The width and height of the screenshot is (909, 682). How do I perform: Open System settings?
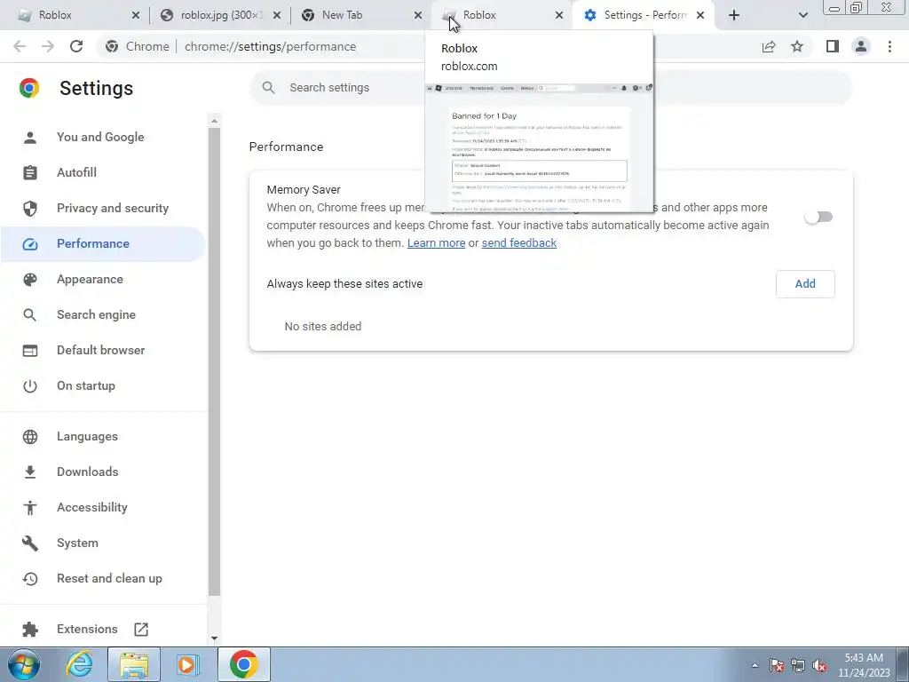[103, 543]
